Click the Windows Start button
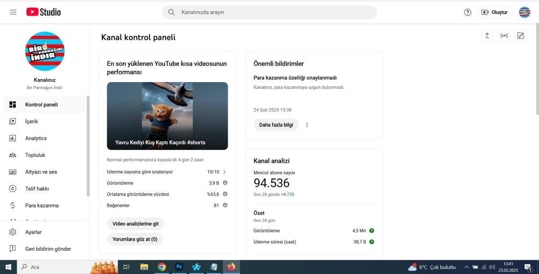Screen dimensions: 539x274 coord(8,267)
